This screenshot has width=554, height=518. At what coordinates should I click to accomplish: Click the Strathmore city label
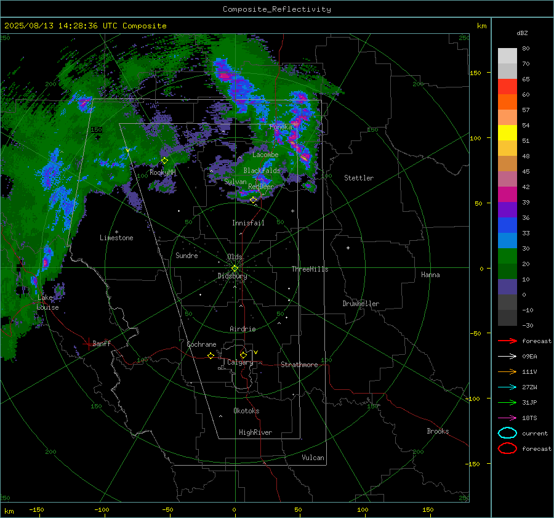point(299,365)
